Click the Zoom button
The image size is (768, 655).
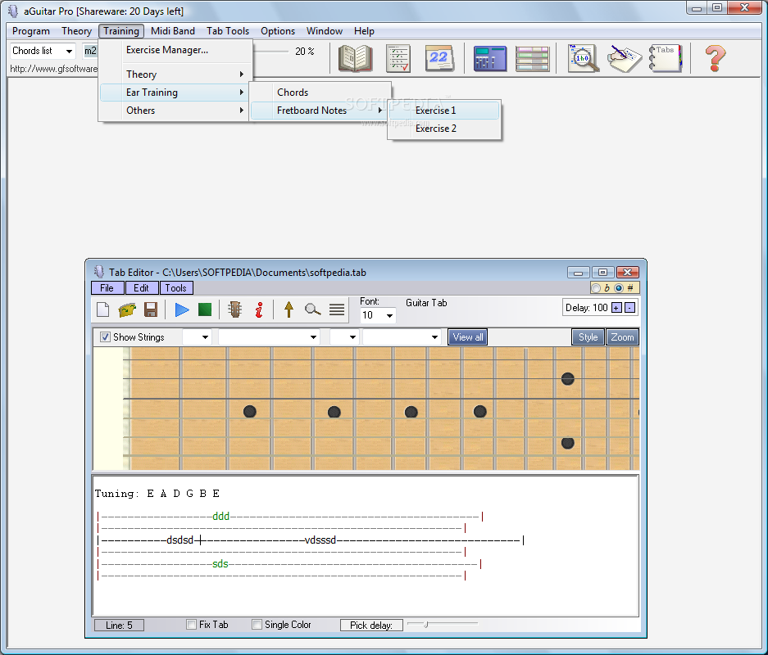tap(622, 337)
